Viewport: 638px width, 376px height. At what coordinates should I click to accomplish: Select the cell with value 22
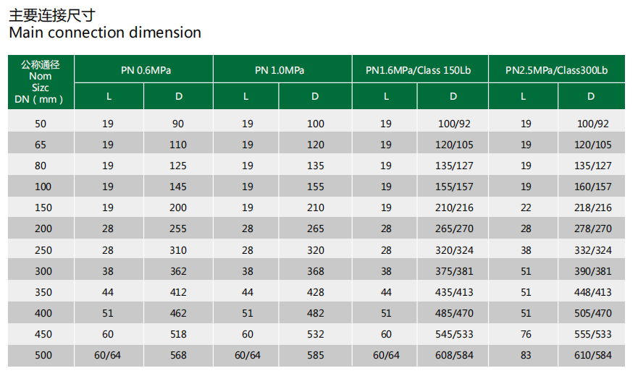pyautogui.click(x=526, y=208)
